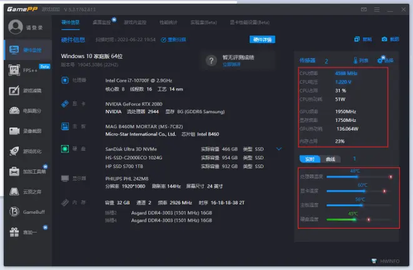Open the gift box sidebar item
The height and width of the screenshot is (270, 413).
28,232
